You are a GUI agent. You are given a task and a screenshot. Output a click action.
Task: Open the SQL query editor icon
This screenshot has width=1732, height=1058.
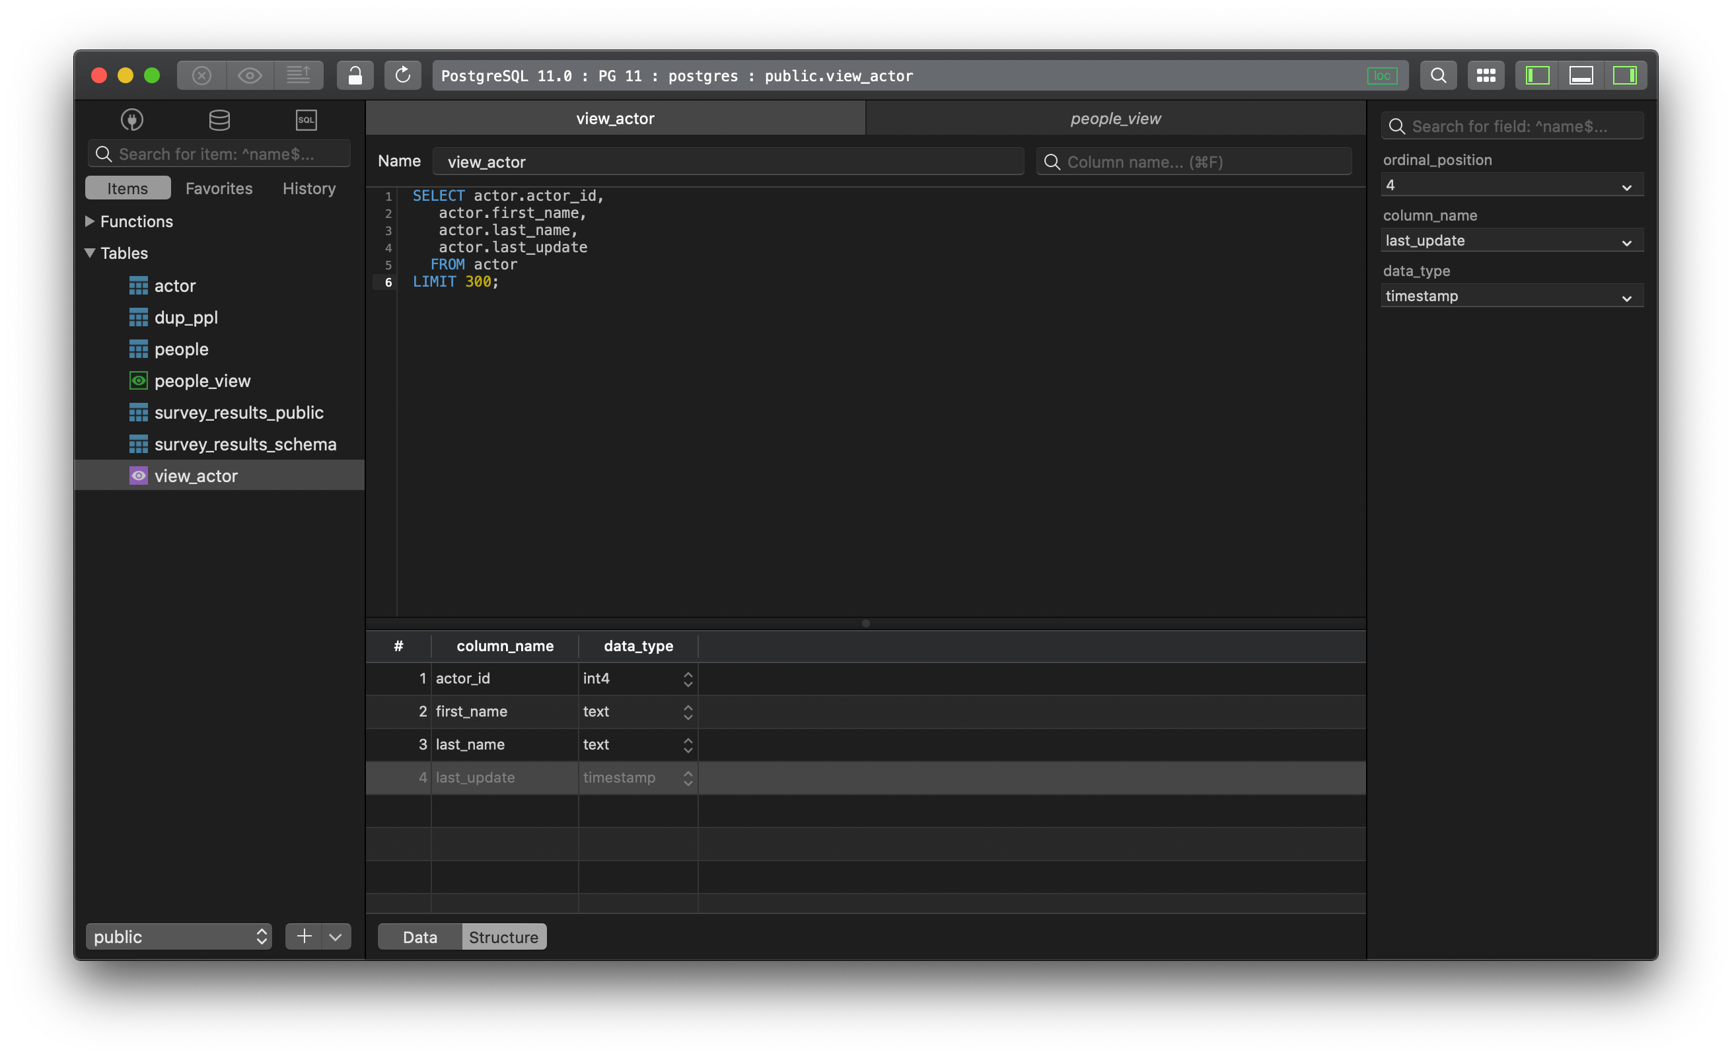point(307,120)
